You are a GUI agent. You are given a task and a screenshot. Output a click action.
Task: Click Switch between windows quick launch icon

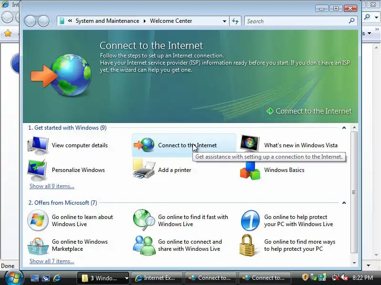pyautogui.click(x=46, y=278)
